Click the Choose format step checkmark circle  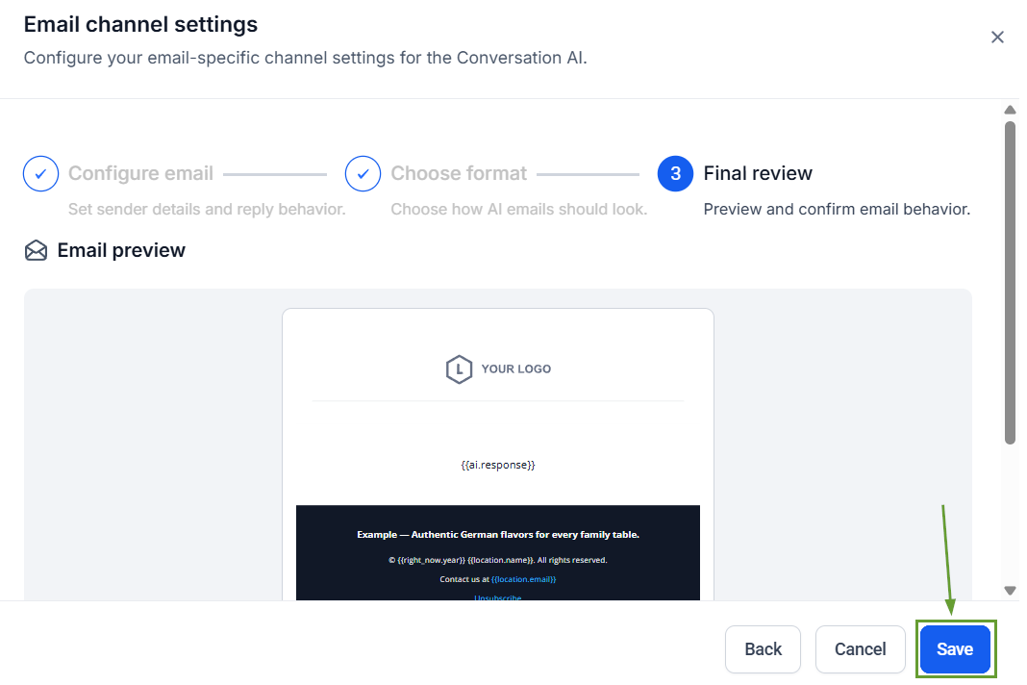point(363,174)
